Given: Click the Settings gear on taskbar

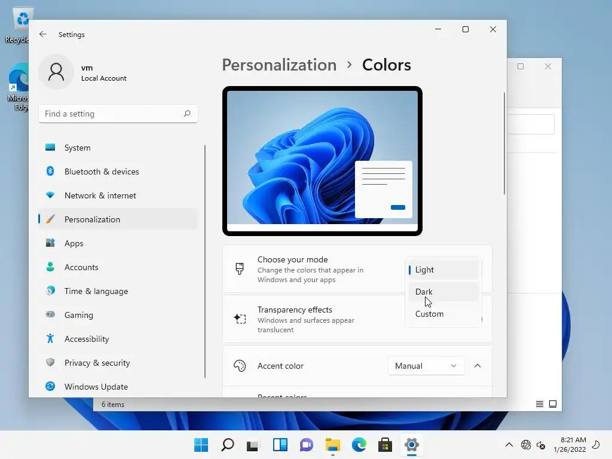Looking at the screenshot, I should click(x=411, y=445).
